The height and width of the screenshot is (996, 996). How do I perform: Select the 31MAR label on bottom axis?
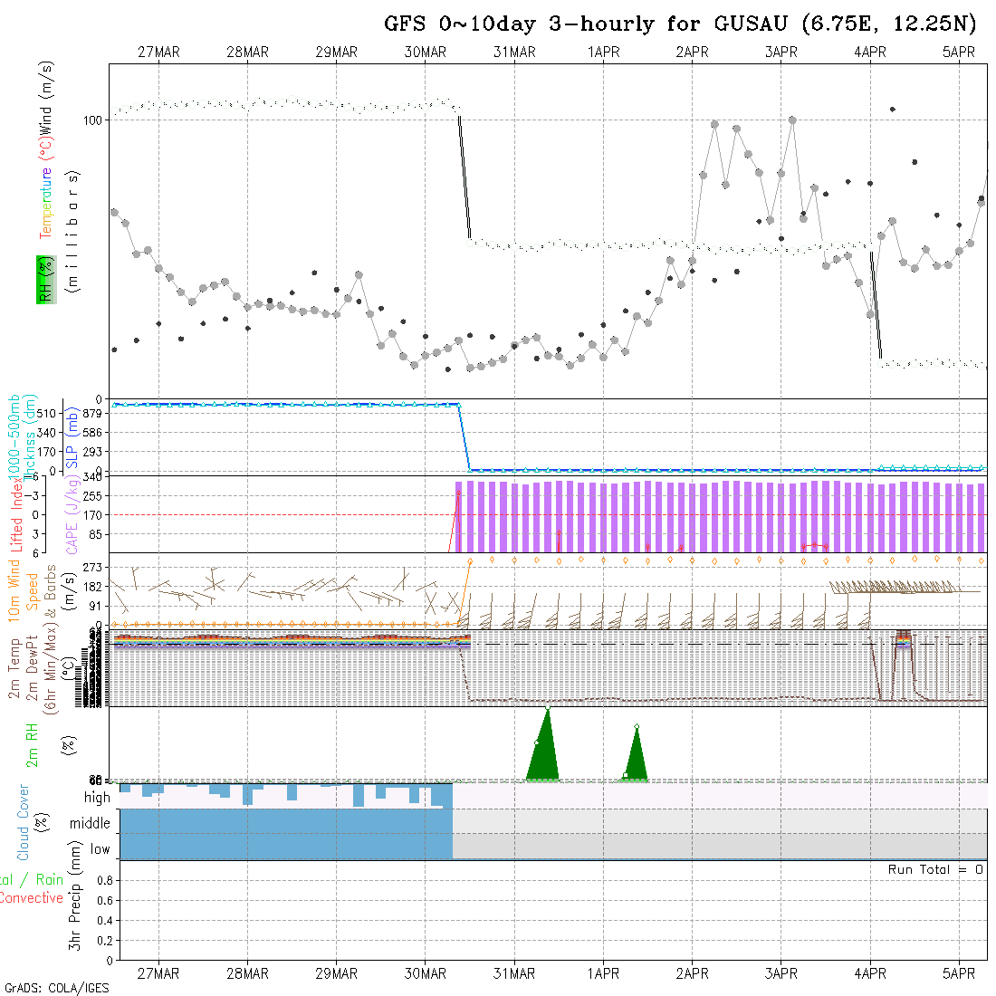[x=514, y=973]
